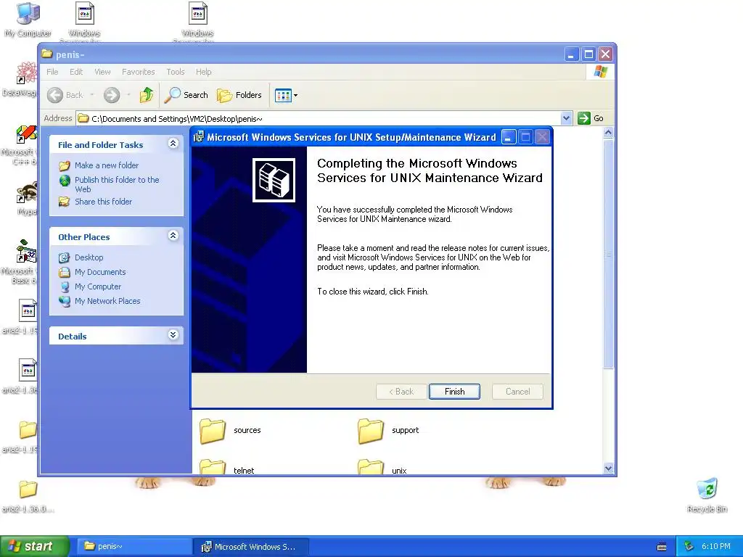Screen dimensions: 743x557
Task: Open the Windows Services desktop icon left of center
Action: [x=84, y=20]
